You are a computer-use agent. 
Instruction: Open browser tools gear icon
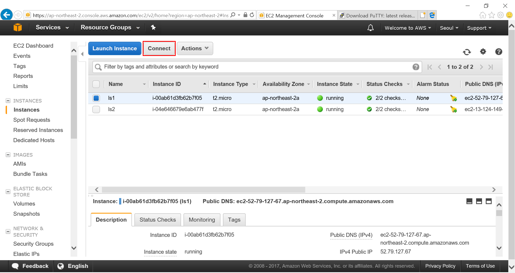(501, 15)
